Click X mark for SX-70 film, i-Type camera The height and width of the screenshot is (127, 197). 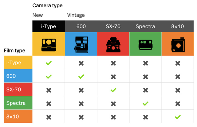[x=48, y=90]
